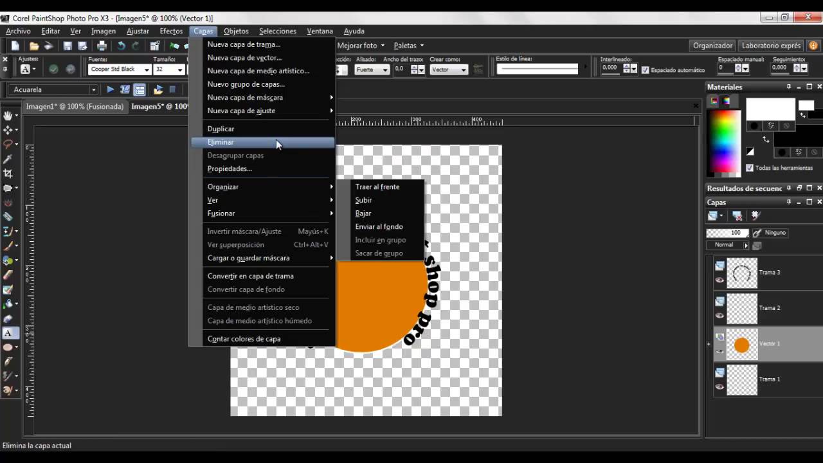The width and height of the screenshot is (823, 463).
Task: Click Eliminar in Capas menu
Action: click(x=263, y=142)
